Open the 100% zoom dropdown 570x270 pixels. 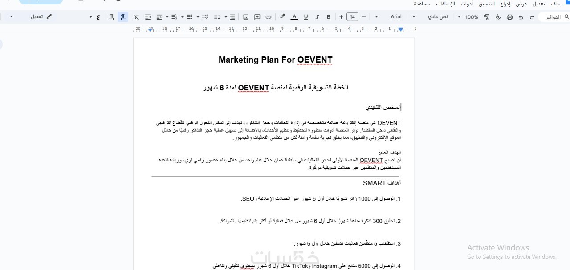[459, 17]
